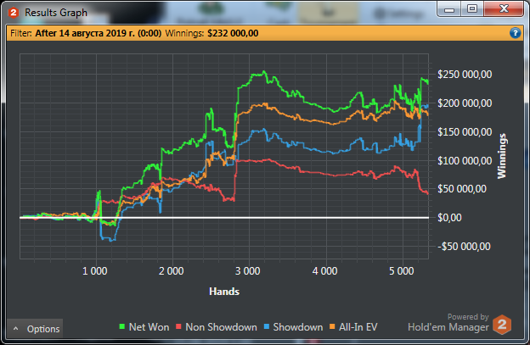Viewport: 530px width, 345px height.
Task: Click the $150 000,00 axis label
Action: [x=465, y=131]
